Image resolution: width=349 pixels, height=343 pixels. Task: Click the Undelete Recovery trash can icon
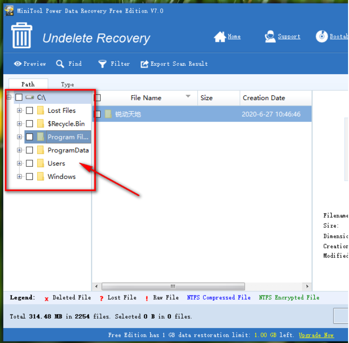coord(22,35)
